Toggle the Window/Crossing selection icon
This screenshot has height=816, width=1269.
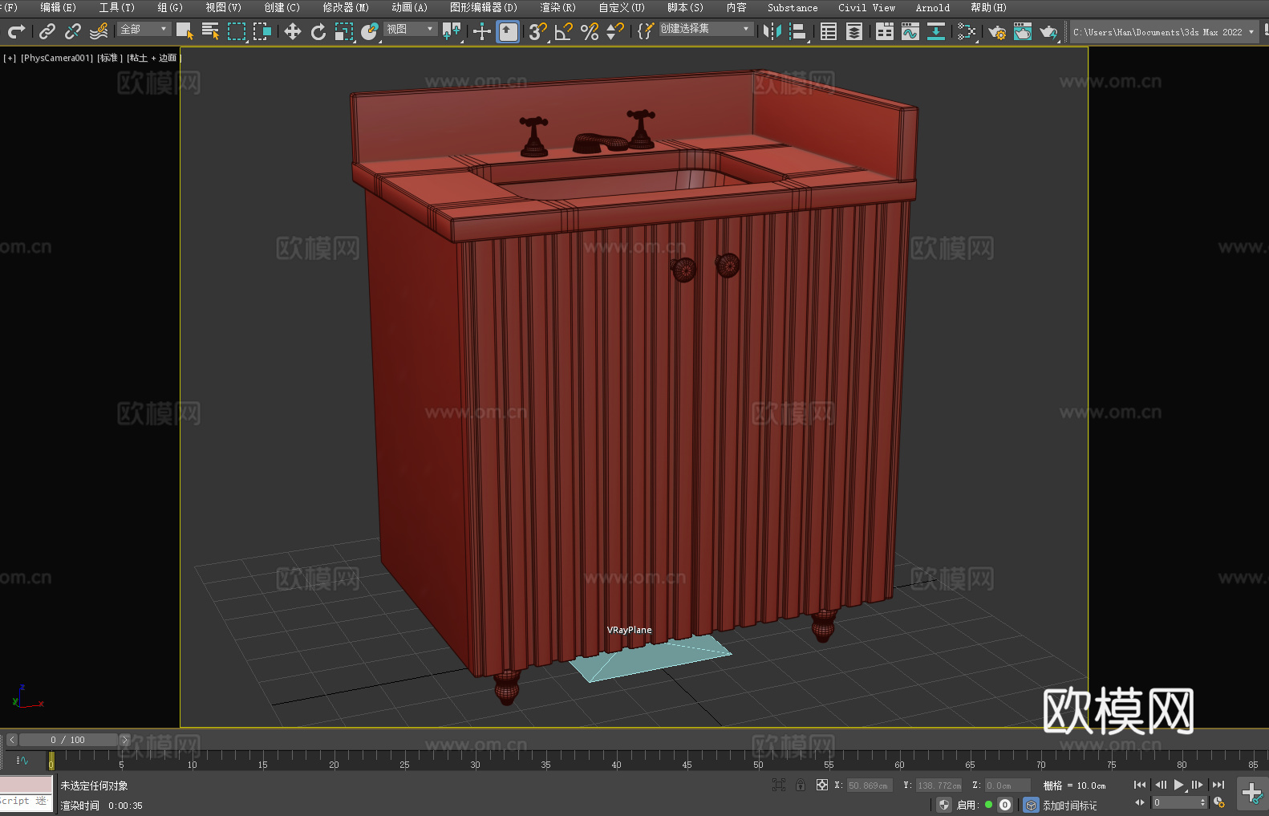coord(262,31)
